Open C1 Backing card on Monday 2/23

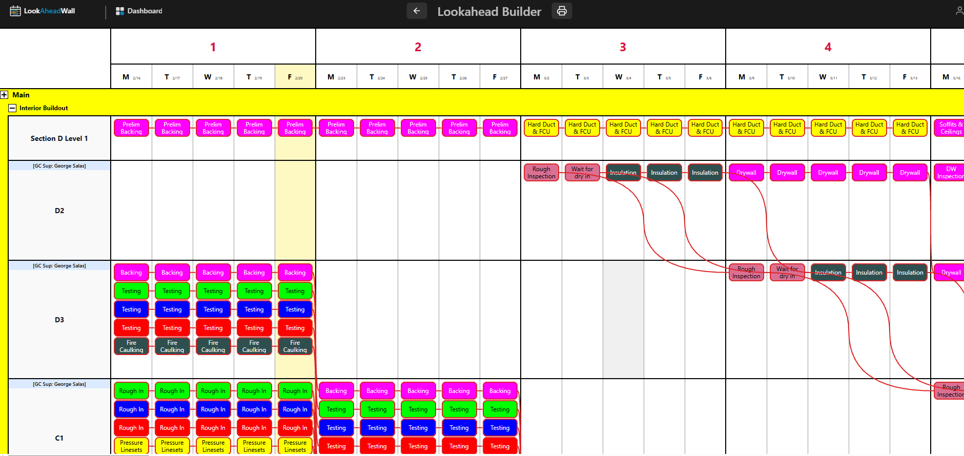click(336, 391)
